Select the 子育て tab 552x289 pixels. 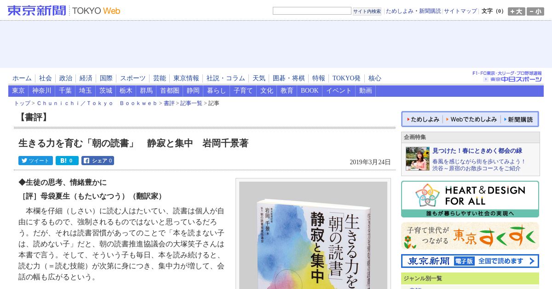243,91
